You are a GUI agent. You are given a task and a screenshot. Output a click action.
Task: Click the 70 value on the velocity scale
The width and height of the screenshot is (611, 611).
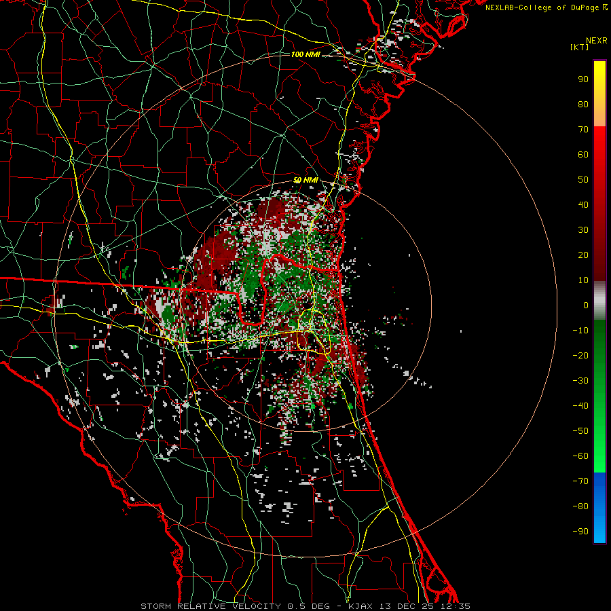pyautogui.click(x=583, y=130)
